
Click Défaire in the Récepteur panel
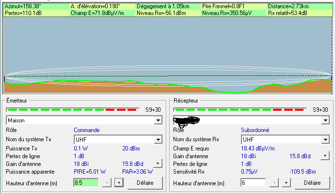pyautogui.click(x=312, y=183)
